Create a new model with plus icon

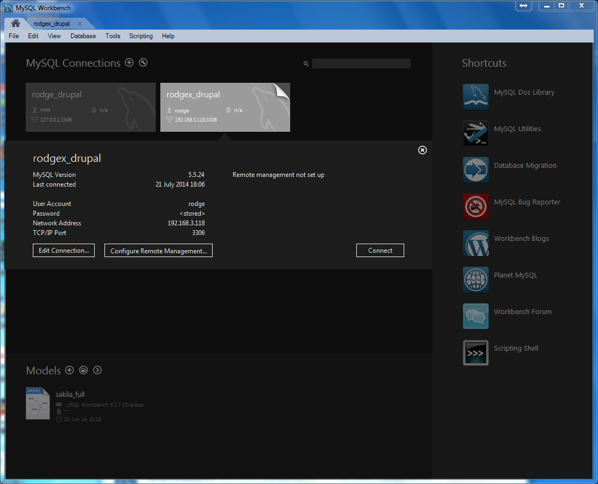pos(69,370)
